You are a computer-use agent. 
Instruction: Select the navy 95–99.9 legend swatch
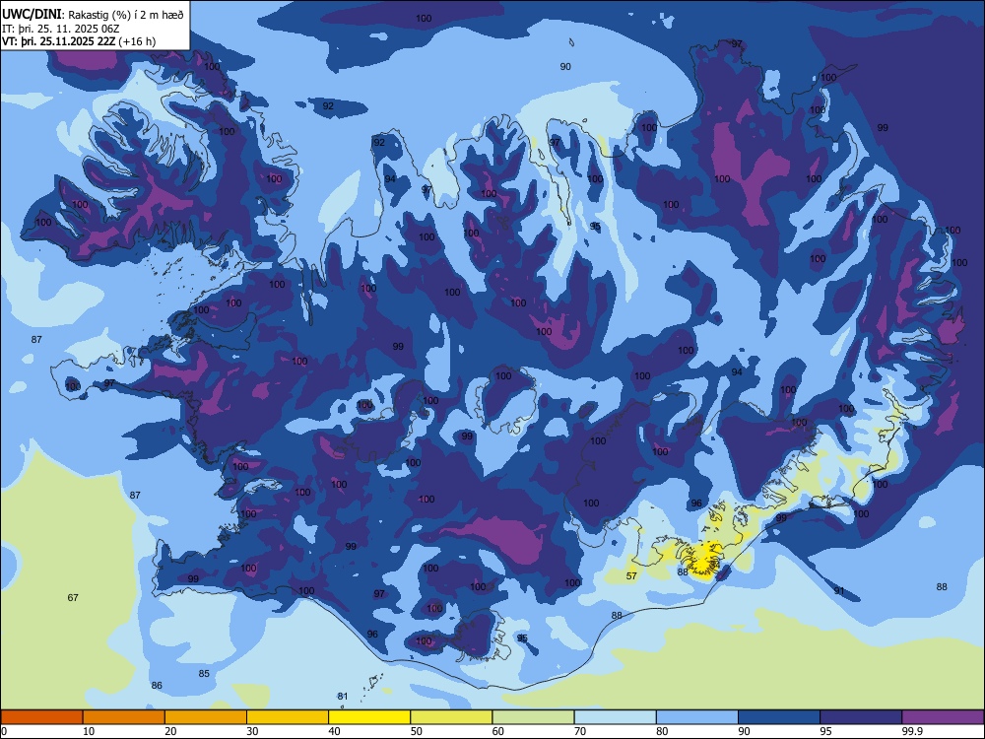coord(861,717)
